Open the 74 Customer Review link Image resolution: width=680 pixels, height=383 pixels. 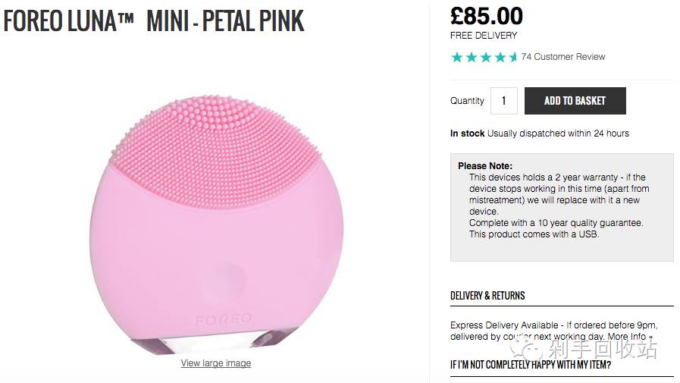(563, 57)
